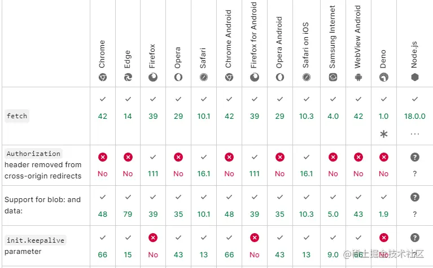Image resolution: width=433 pixels, height=268 pixels.
Task: Open the fetch feature code link
Action: (x=17, y=116)
